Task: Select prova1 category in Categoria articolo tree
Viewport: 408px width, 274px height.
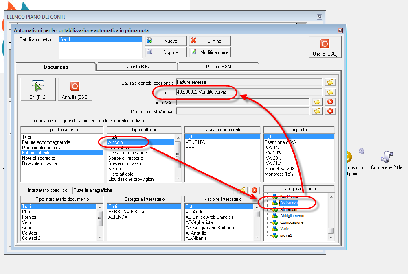Action: 286,235
